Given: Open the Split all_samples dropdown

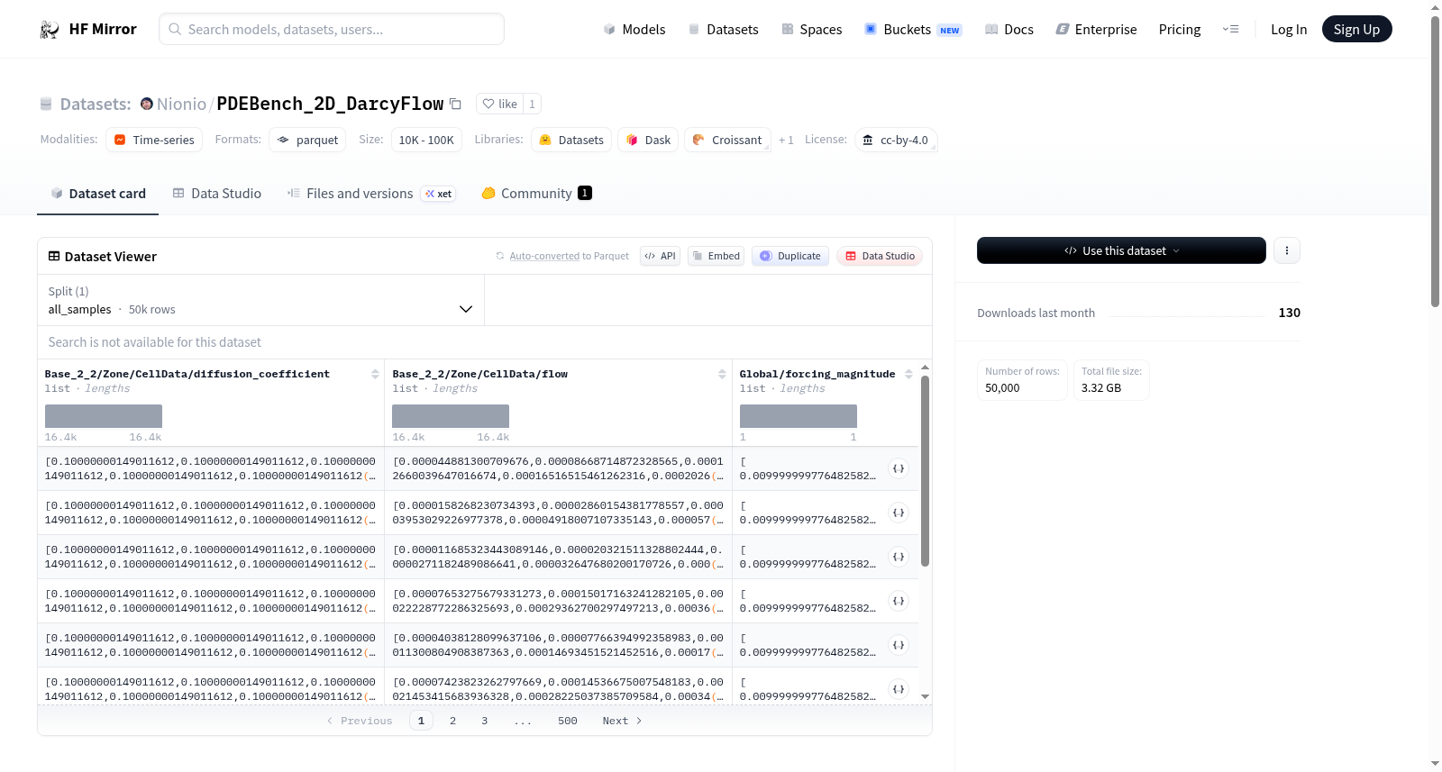Looking at the screenshot, I should click(x=260, y=300).
